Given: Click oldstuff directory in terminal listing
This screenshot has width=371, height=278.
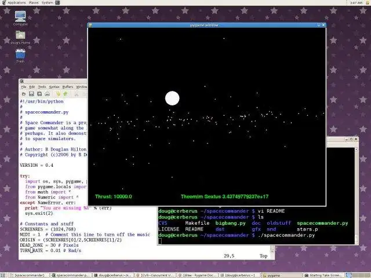Looking at the screenshot, I should (x=279, y=223).
